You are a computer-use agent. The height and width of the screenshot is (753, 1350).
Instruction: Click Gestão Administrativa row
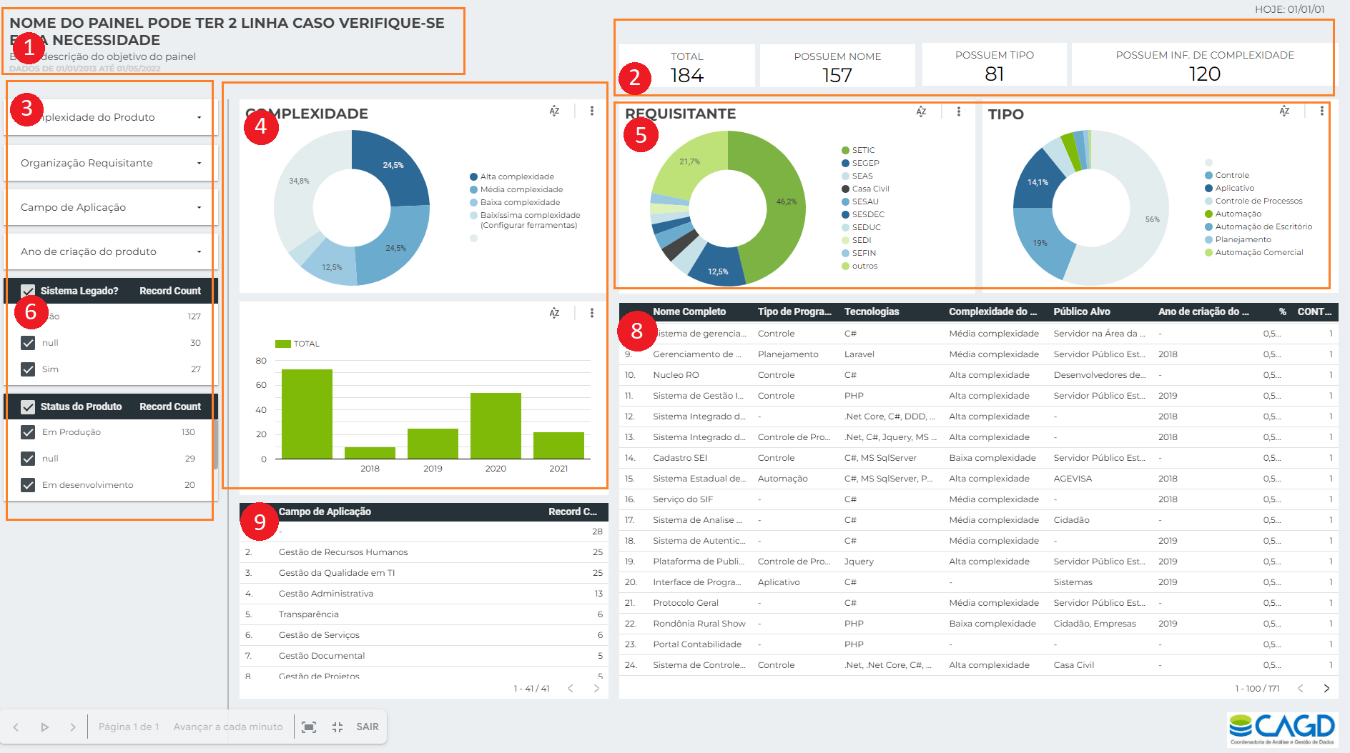pyautogui.click(x=424, y=594)
